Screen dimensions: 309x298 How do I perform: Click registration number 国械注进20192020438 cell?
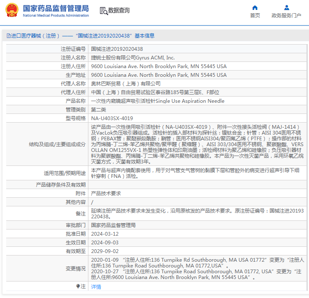click(x=117, y=49)
